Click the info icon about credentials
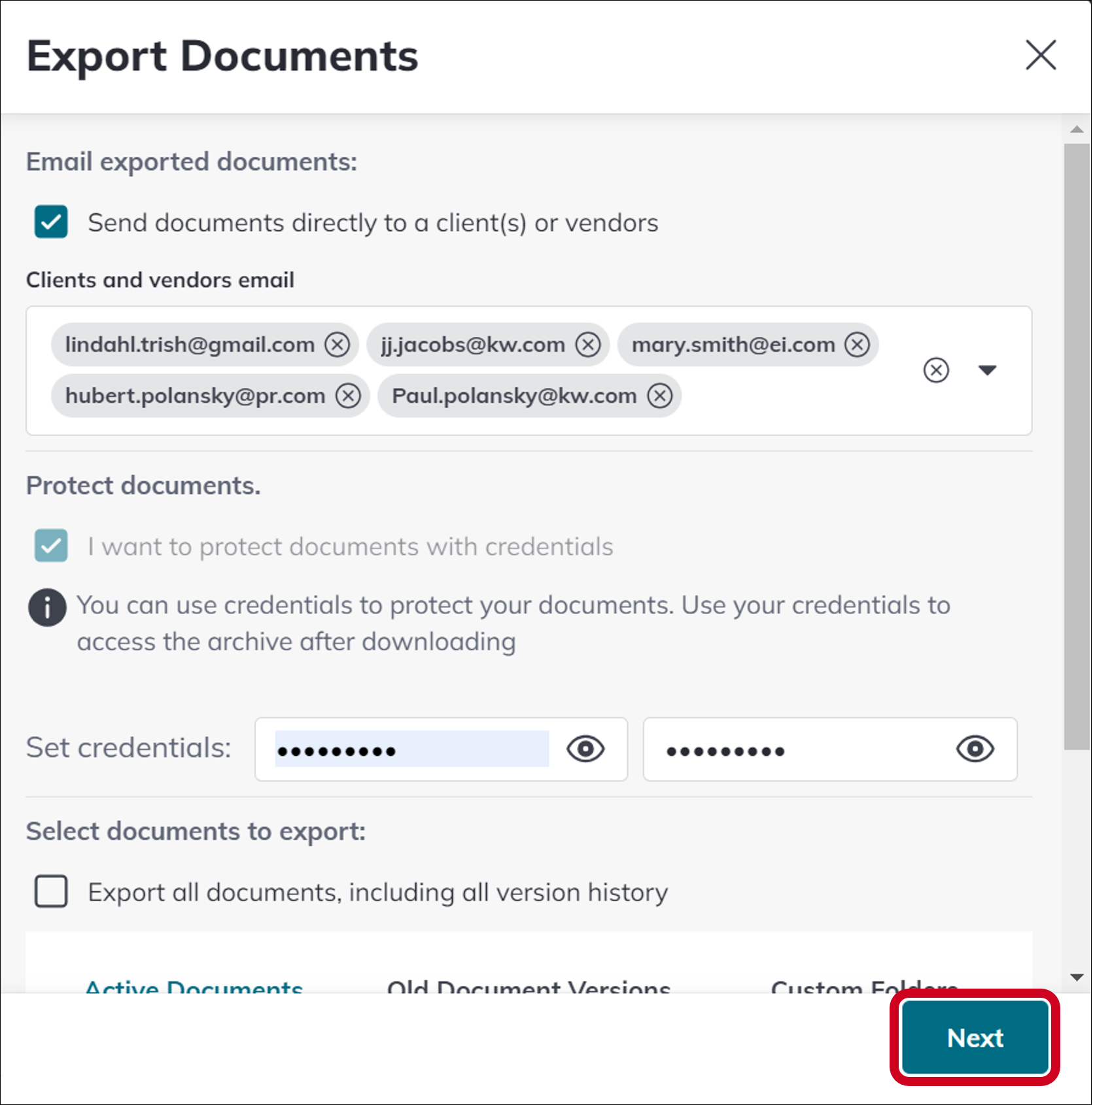This screenshot has height=1105, width=1093. [x=47, y=607]
